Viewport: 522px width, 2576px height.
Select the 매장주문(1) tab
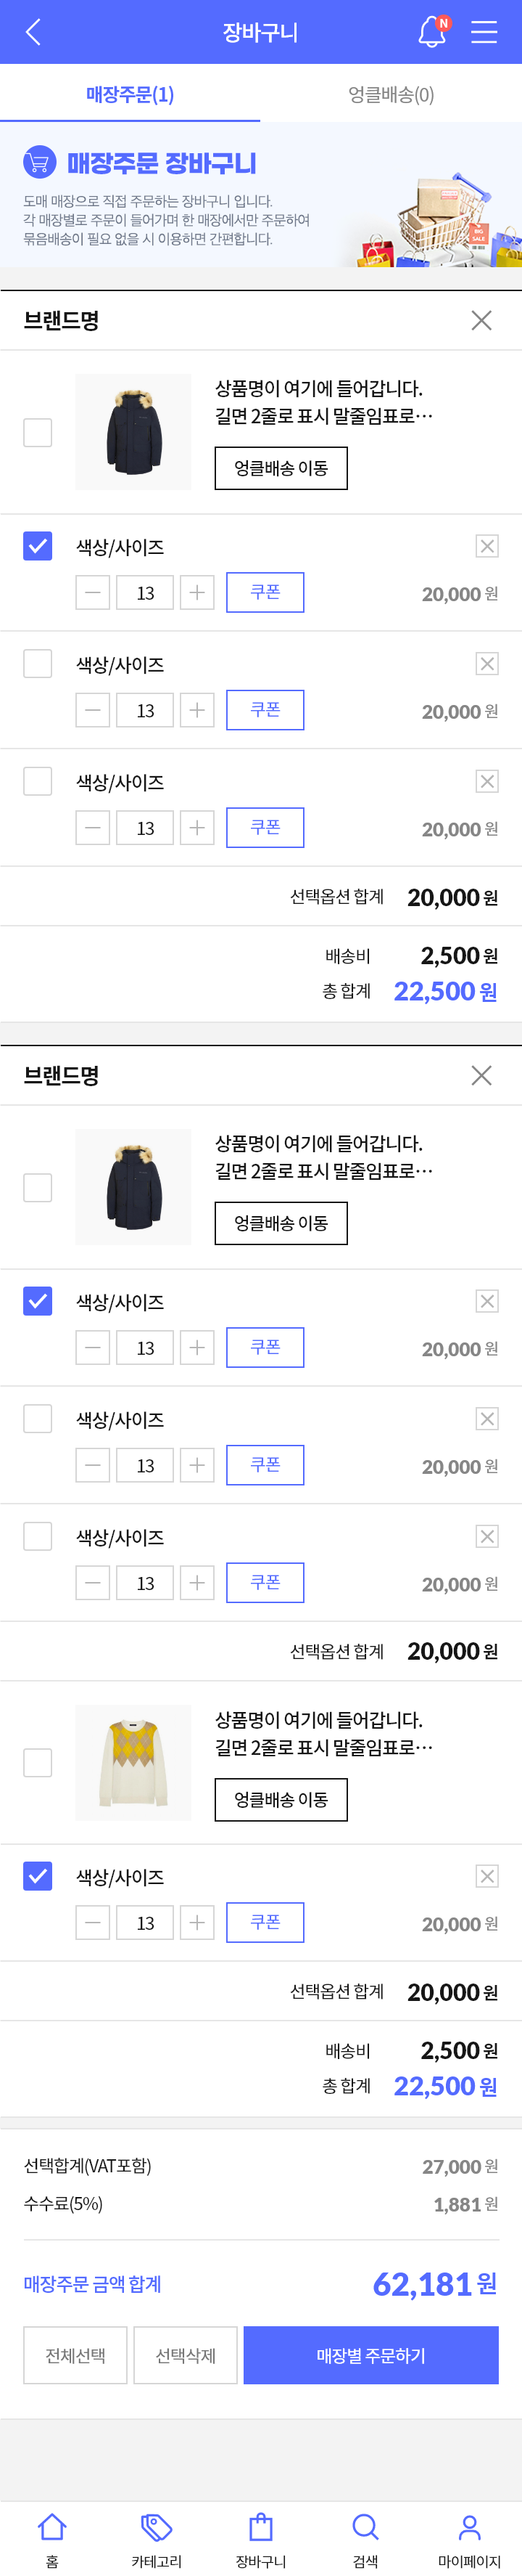pos(130,94)
